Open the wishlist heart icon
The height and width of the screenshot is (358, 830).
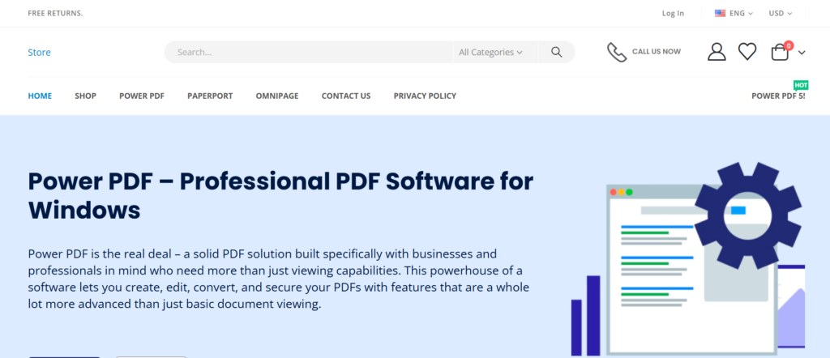pyautogui.click(x=747, y=52)
